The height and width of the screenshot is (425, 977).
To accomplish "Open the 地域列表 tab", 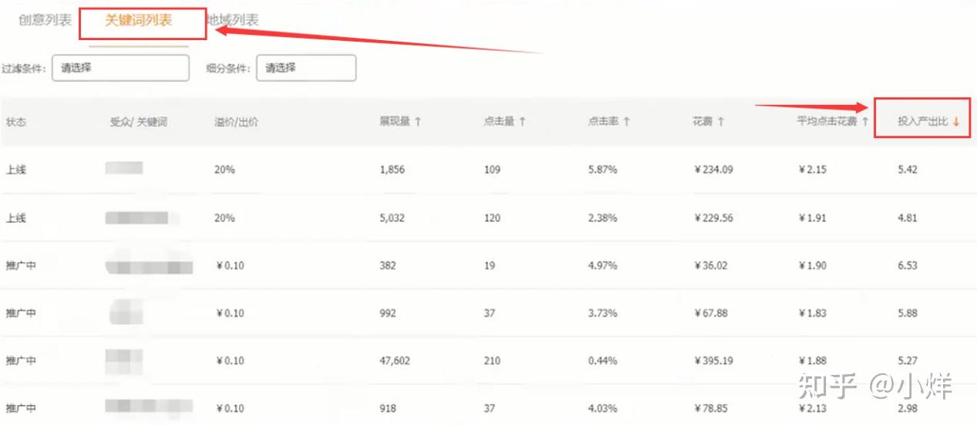I will pyautogui.click(x=234, y=20).
